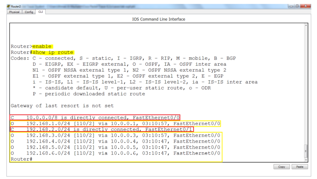Click the terminal scrollbar down arrow
The width and height of the screenshot is (317, 179).
[306, 160]
